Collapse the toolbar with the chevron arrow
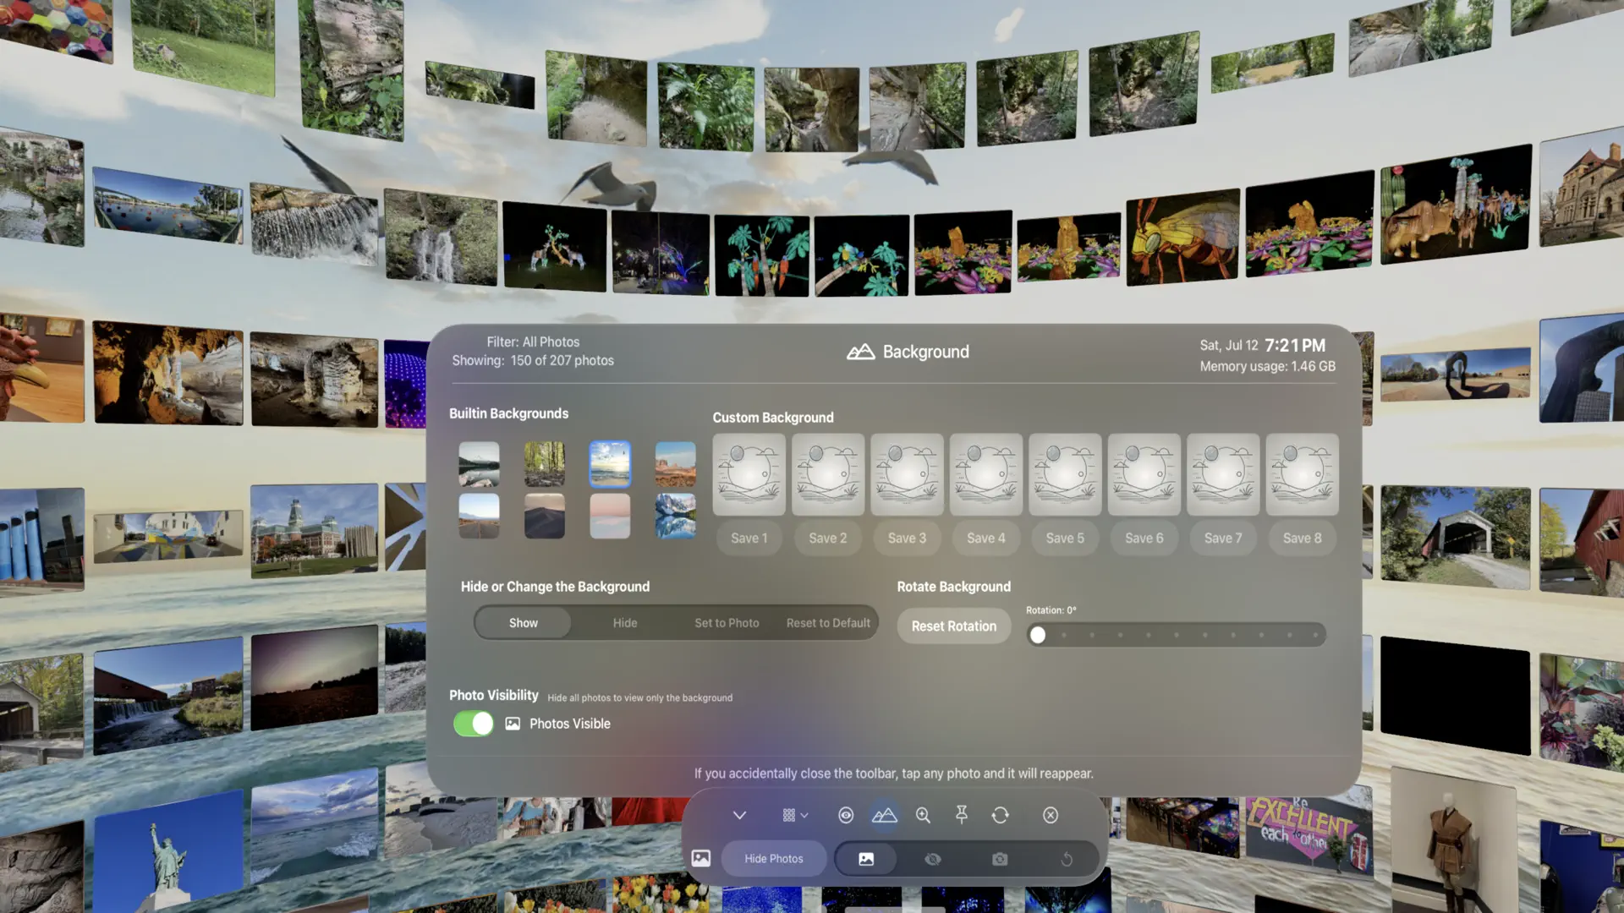 point(739,815)
